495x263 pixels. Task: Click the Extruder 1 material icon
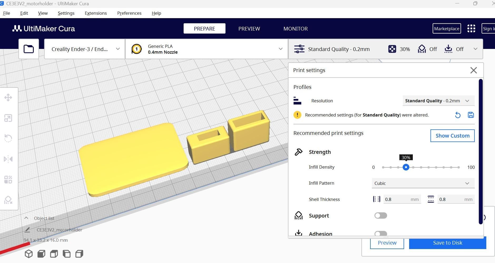tap(136, 49)
